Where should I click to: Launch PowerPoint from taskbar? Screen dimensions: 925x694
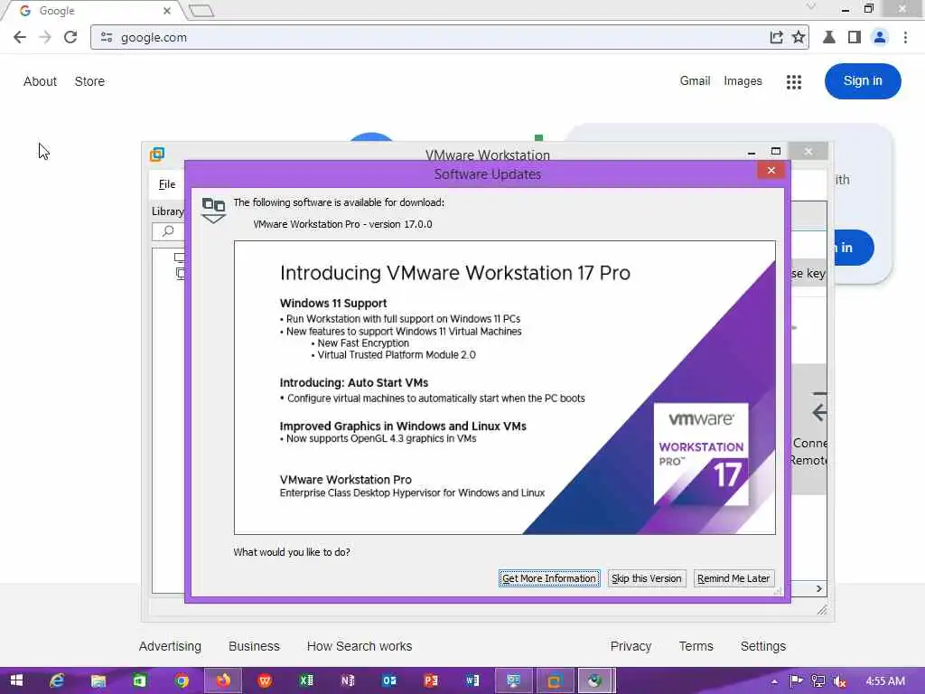click(431, 680)
